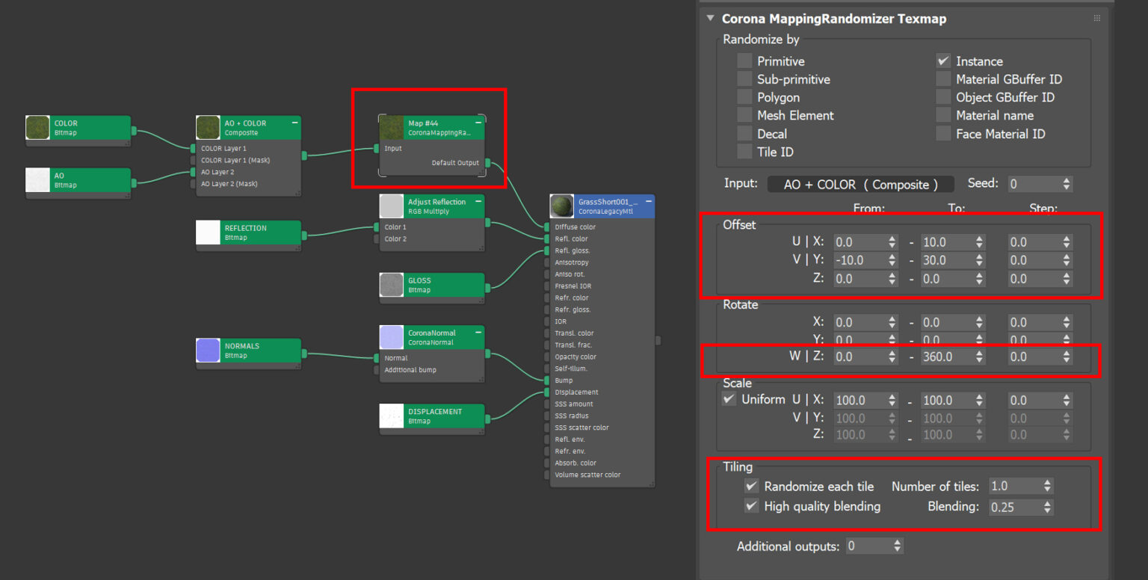Uncheck Randomize each tile
The height and width of the screenshot is (580, 1148).
(x=751, y=486)
